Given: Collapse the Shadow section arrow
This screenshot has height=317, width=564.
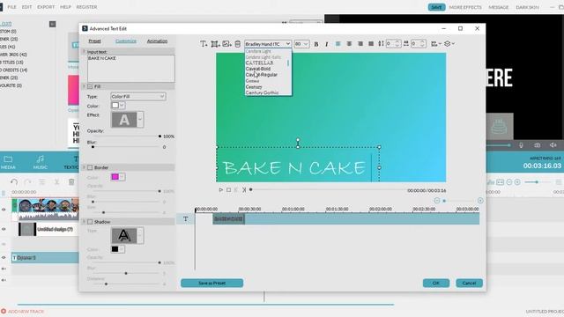Looking at the screenshot, I should pyautogui.click(x=85, y=221).
